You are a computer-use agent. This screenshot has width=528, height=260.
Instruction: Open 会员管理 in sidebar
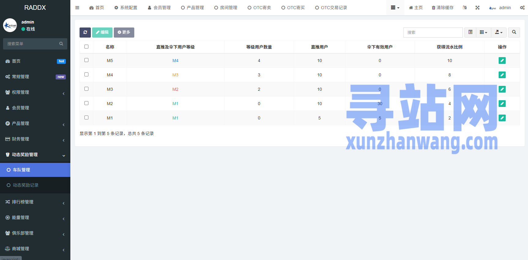[x=35, y=108]
